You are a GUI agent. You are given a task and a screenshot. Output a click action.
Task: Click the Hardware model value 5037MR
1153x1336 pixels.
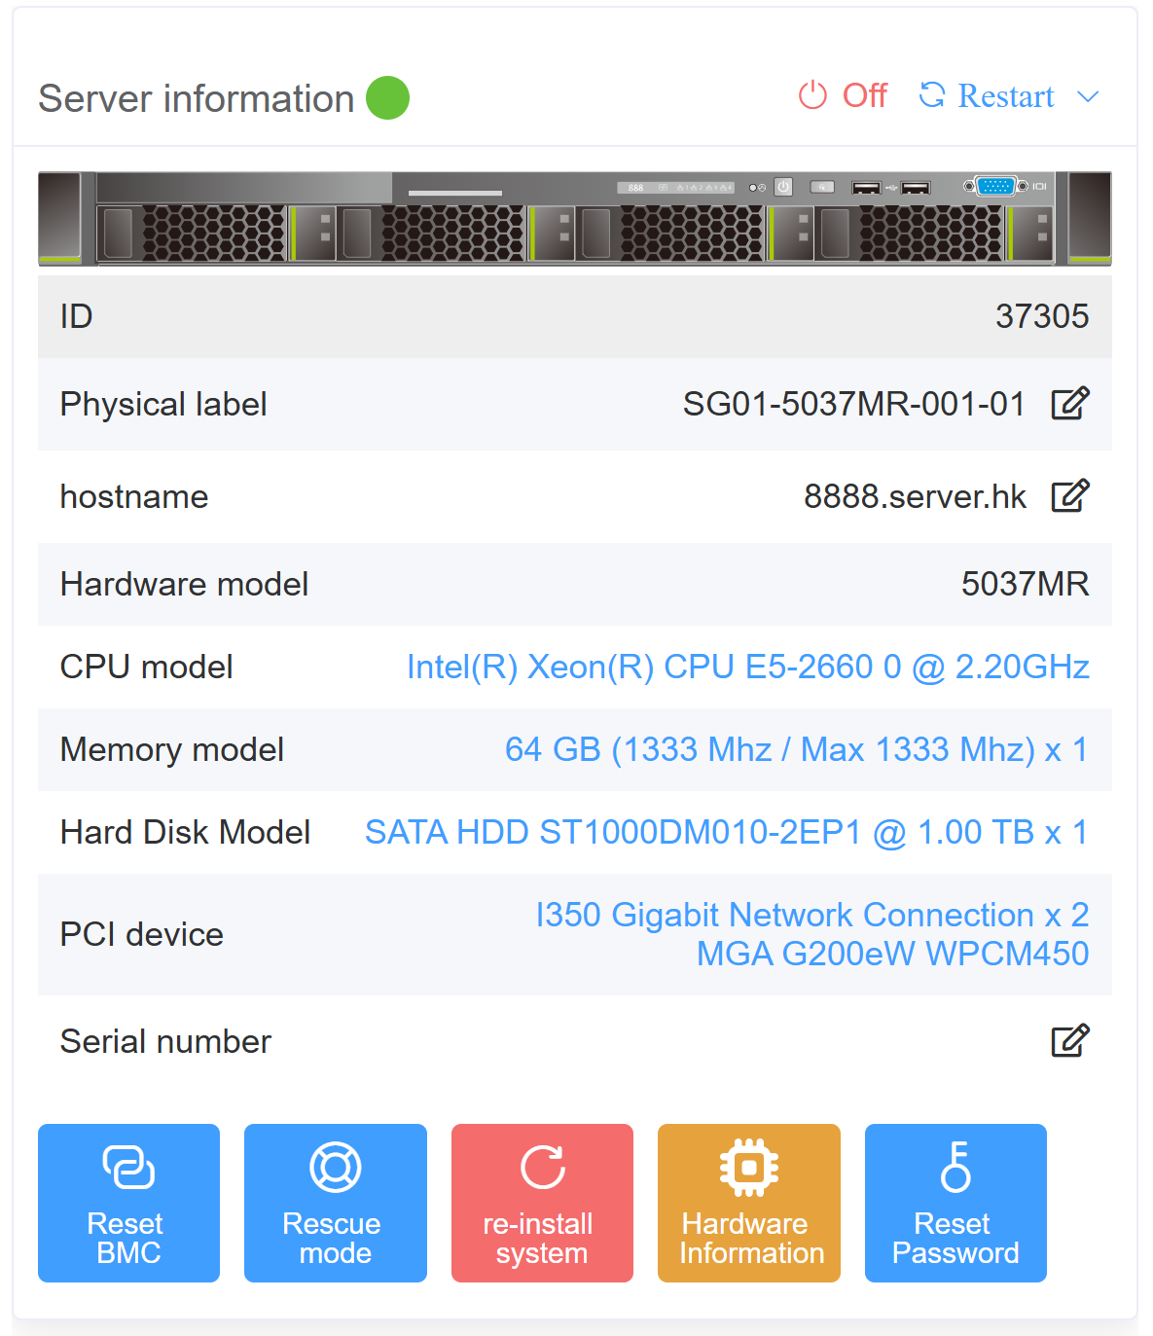[x=1025, y=585]
